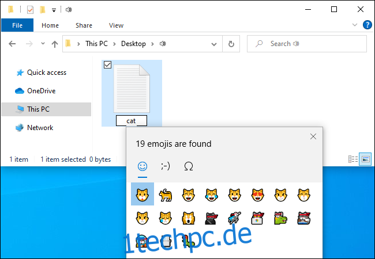Open the View ribbon tab
The image size is (375, 259).
pos(116,25)
